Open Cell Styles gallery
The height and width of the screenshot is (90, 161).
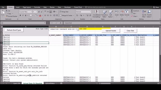click(110, 14)
